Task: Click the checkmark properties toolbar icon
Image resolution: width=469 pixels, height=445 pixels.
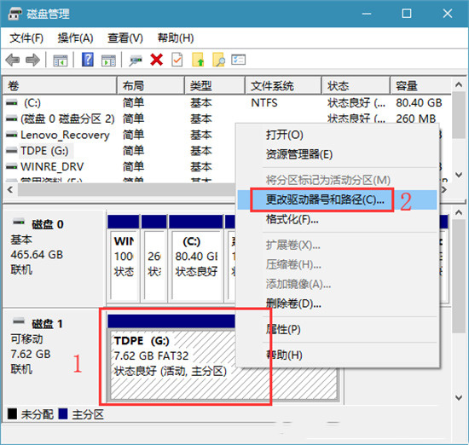Action: click(177, 60)
